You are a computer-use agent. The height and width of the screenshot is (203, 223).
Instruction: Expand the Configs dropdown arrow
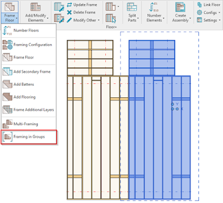point(219,12)
